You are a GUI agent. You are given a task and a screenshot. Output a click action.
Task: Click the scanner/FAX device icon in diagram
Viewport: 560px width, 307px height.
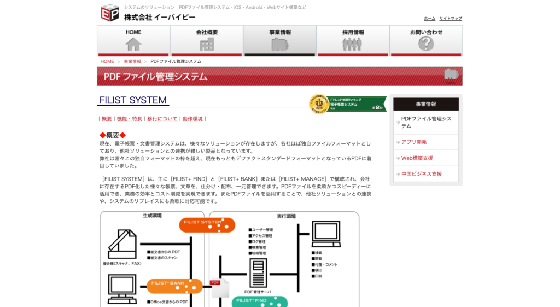pos(122,245)
